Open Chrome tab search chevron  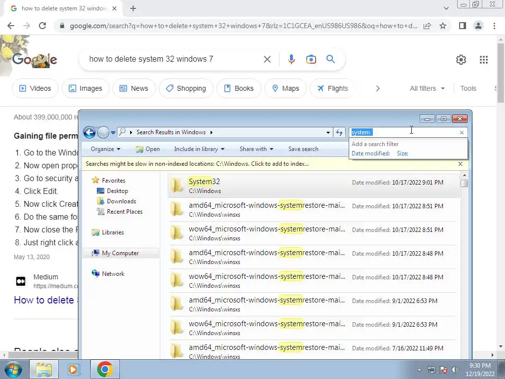(446, 8)
